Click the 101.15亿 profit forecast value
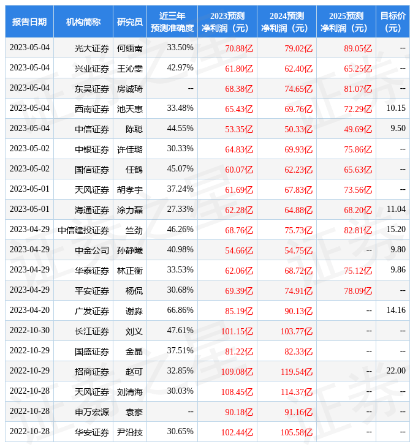The width and height of the screenshot is (410, 447). click(237, 331)
